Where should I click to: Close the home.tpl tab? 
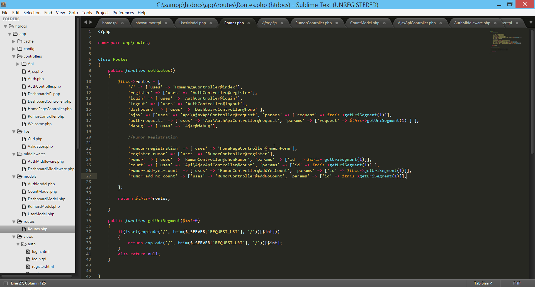point(122,23)
